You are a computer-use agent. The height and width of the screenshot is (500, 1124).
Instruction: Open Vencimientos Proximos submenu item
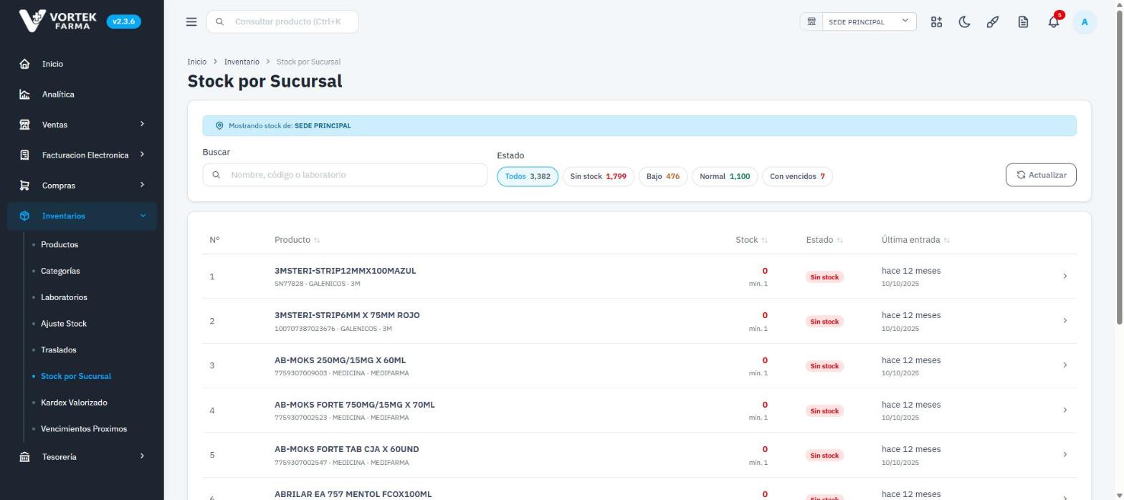click(x=84, y=429)
